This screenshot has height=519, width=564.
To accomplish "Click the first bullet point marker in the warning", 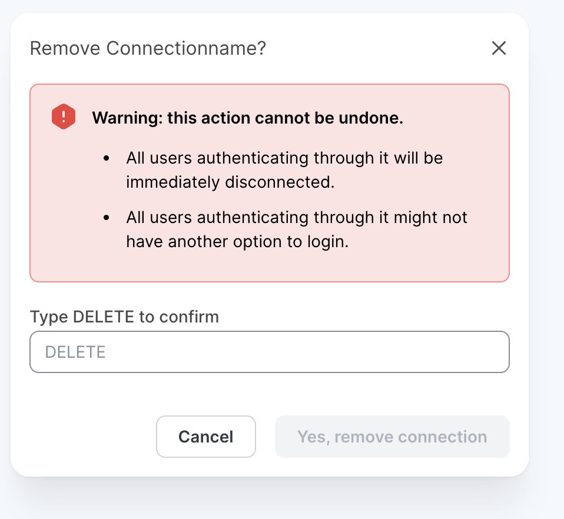I will coord(107,157).
